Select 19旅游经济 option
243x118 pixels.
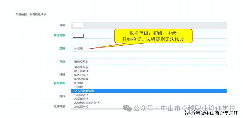tap(149, 95)
